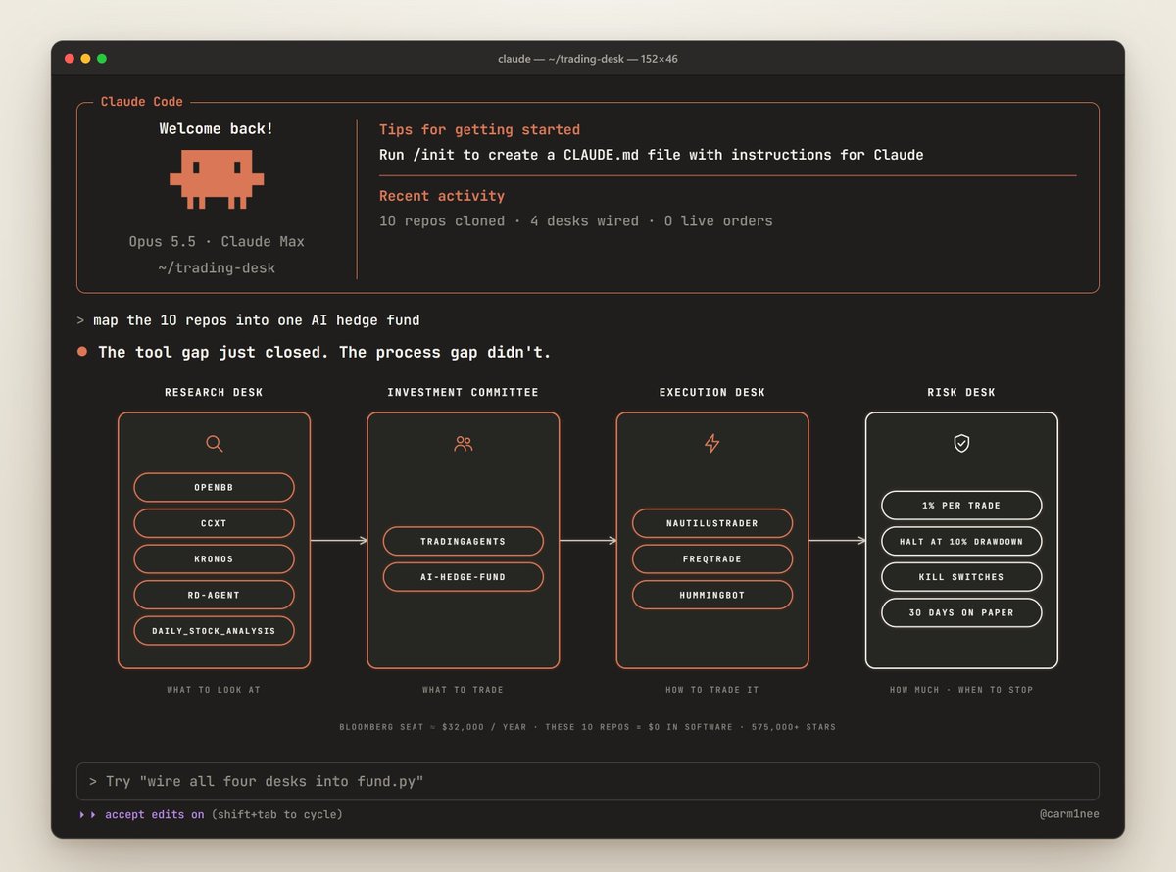This screenshot has width=1176, height=872.
Task: Toggle the accept edits on mode
Action: tap(155, 815)
